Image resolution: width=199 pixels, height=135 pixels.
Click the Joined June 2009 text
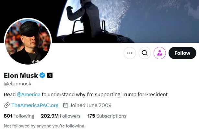(91, 105)
